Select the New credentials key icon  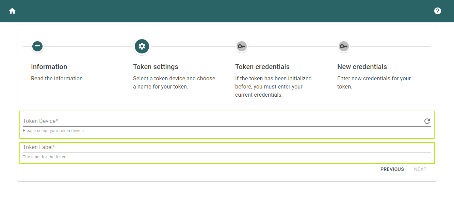[343, 46]
